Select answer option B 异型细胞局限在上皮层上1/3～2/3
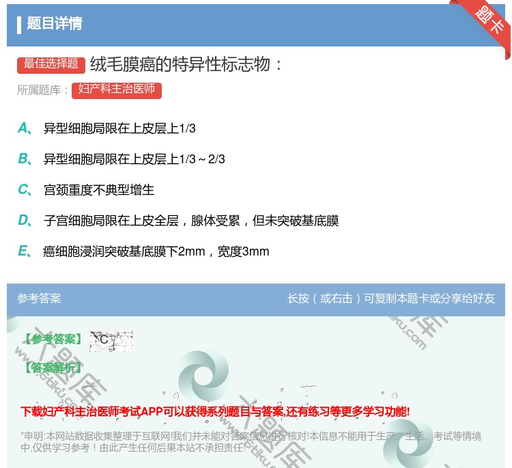The width and height of the screenshot is (512, 468). click(122, 159)
